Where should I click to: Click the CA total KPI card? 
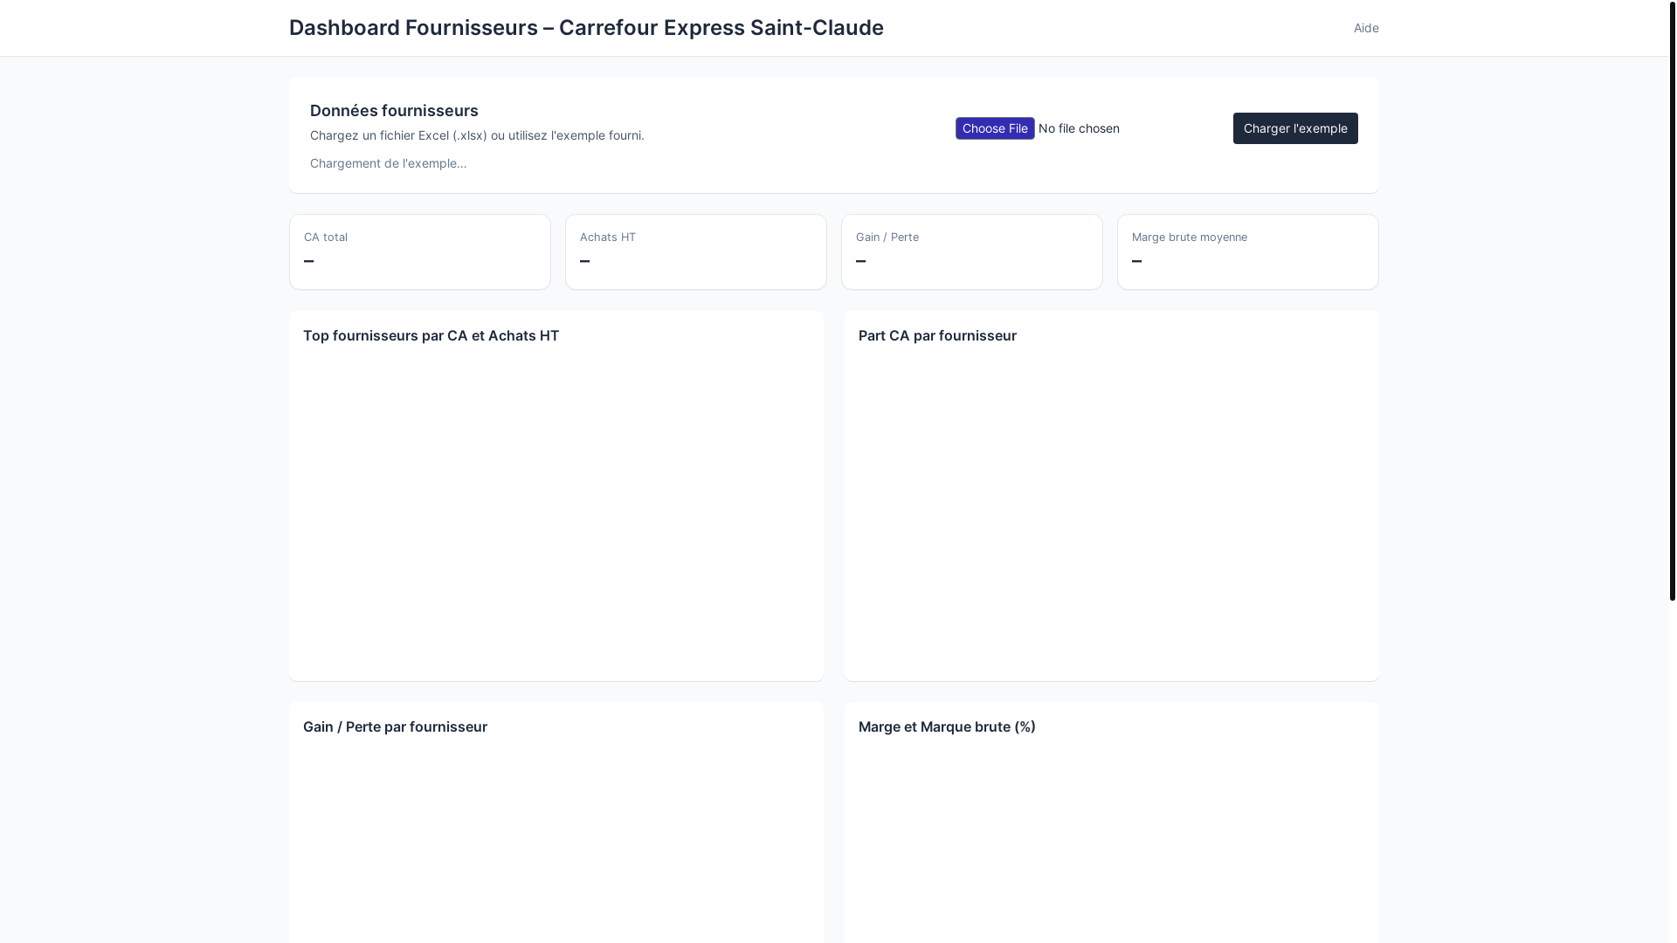coord(420,251)
